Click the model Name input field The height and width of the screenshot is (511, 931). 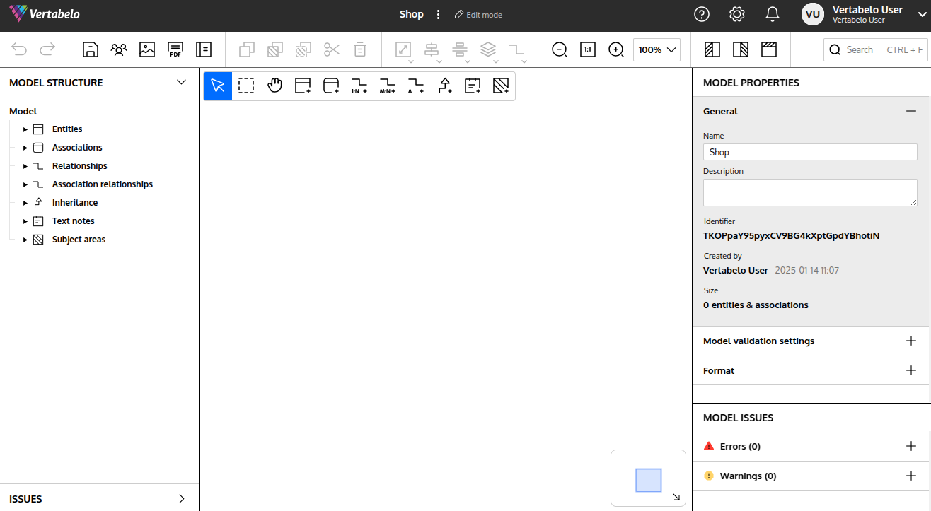tap(810, 152)
